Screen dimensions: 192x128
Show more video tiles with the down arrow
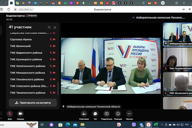184,105
